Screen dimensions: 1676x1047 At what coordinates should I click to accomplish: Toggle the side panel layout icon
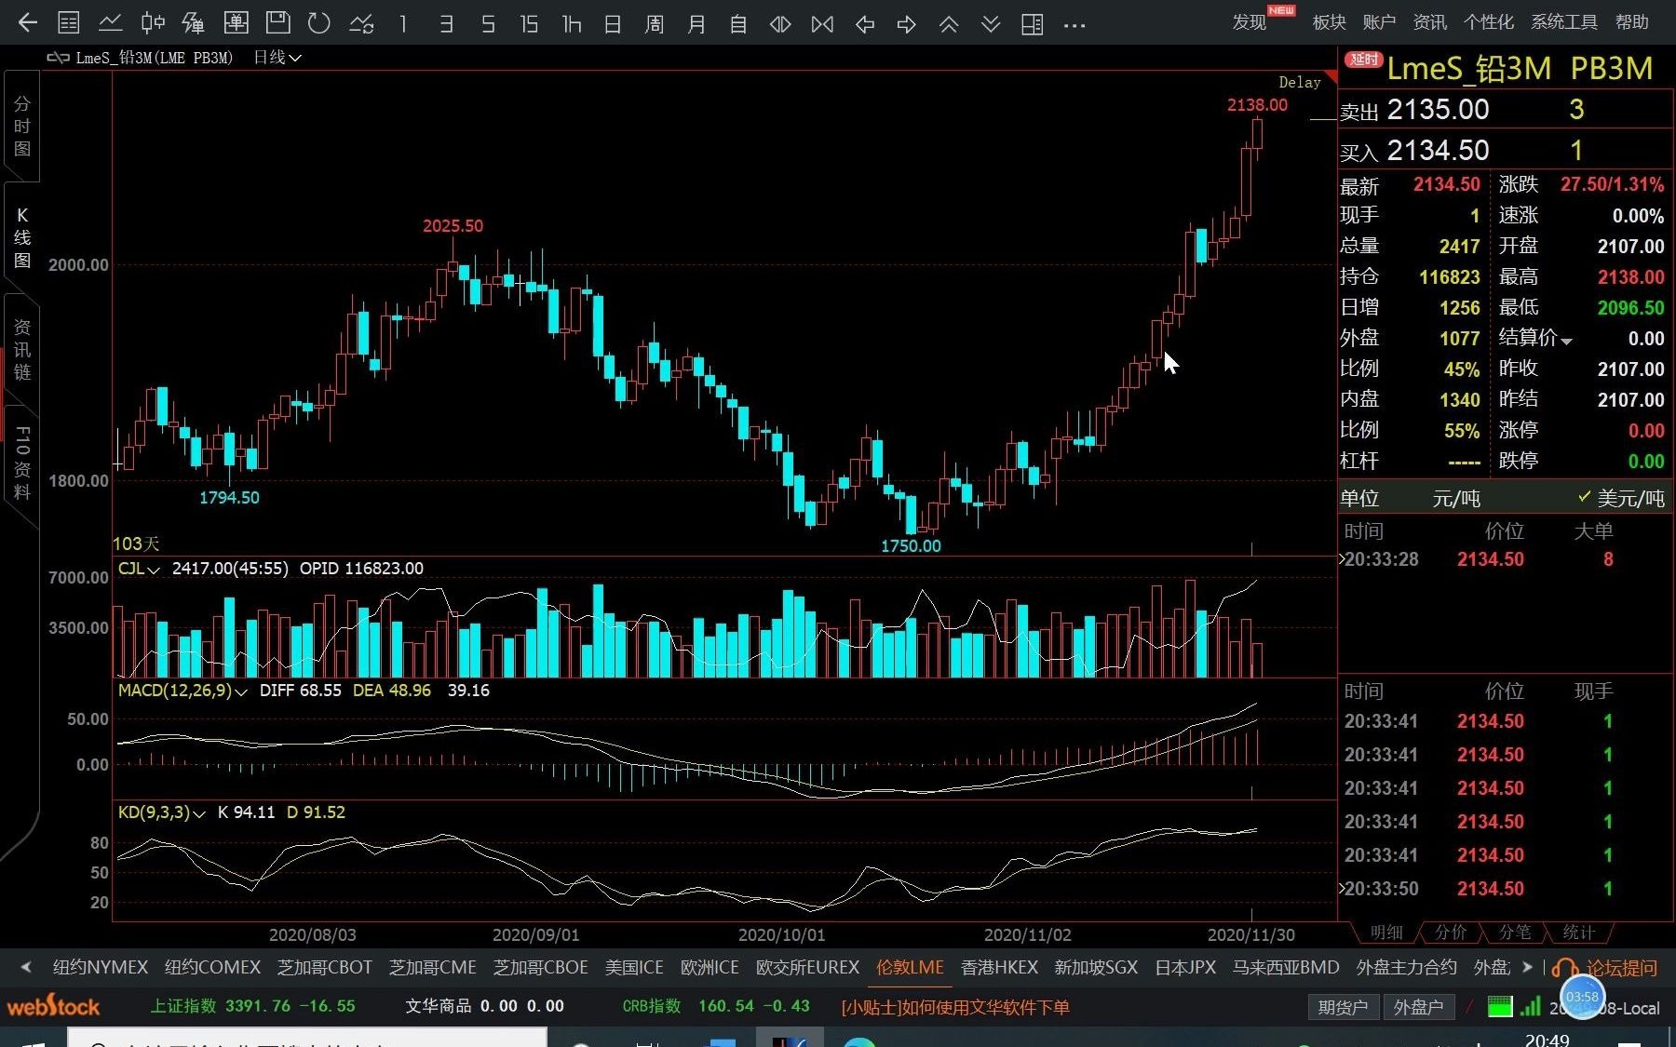(1033, 23)
